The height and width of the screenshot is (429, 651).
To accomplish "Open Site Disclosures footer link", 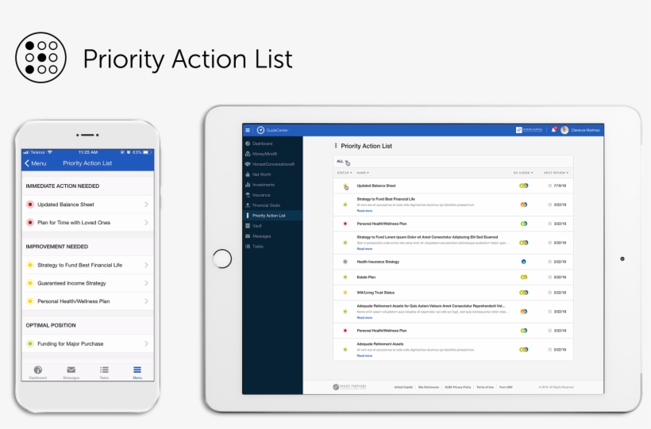I will 429,387.
